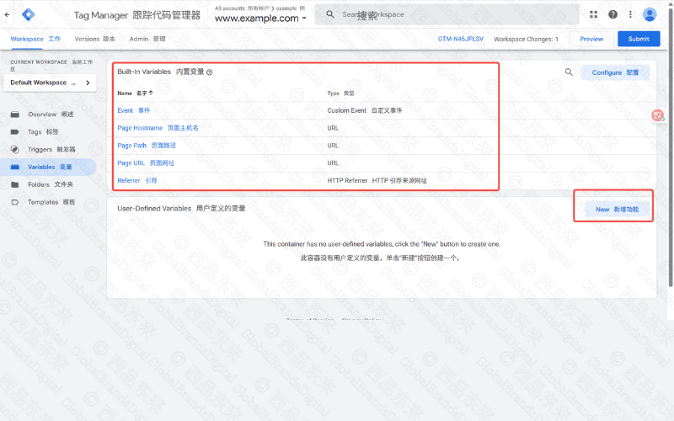Screen dimensions: 674x421
Task: Switch to the Workspace tab
Action: coord(35,39)
